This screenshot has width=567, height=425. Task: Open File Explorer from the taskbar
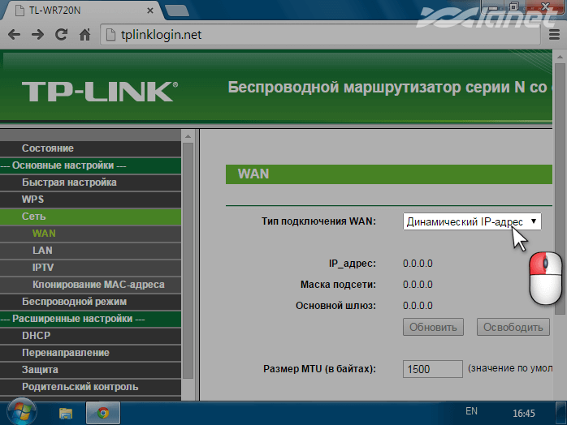(x=66, y=413)
